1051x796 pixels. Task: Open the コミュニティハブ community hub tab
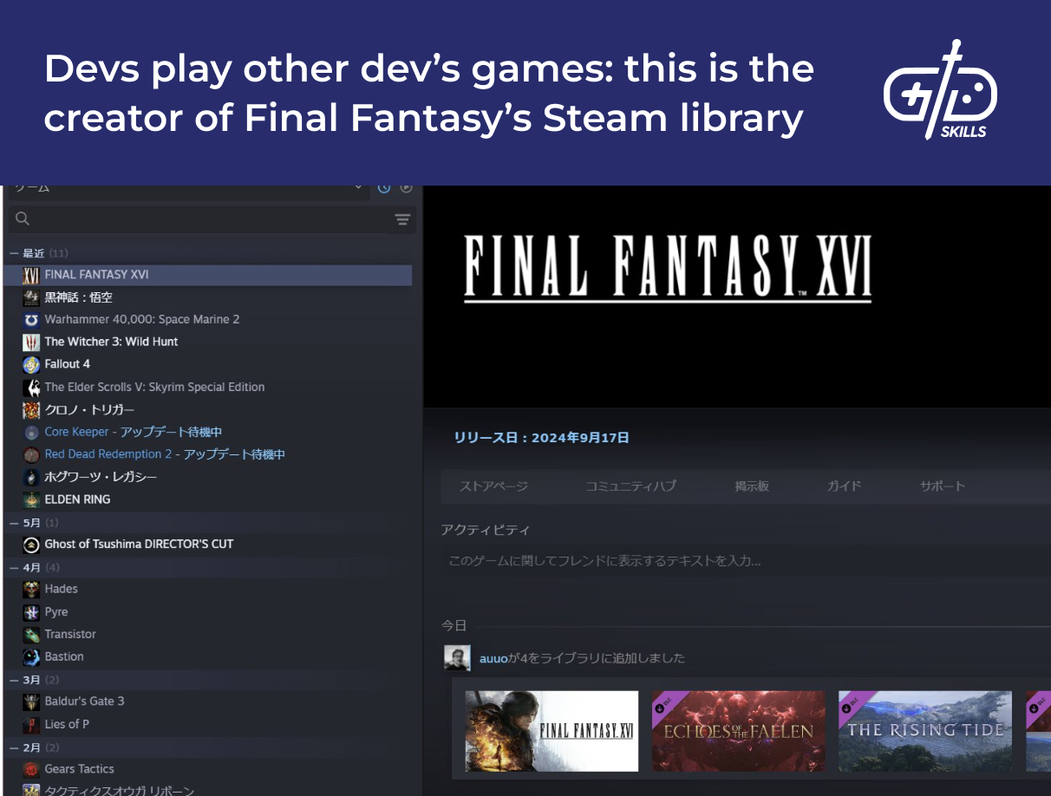[x=630, y=486]
